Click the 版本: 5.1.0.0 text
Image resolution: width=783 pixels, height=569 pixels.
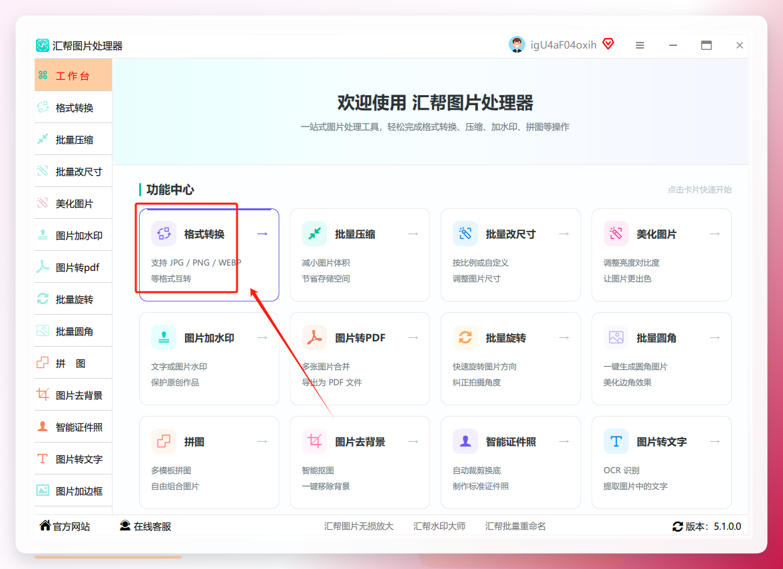tap(713, 526)
